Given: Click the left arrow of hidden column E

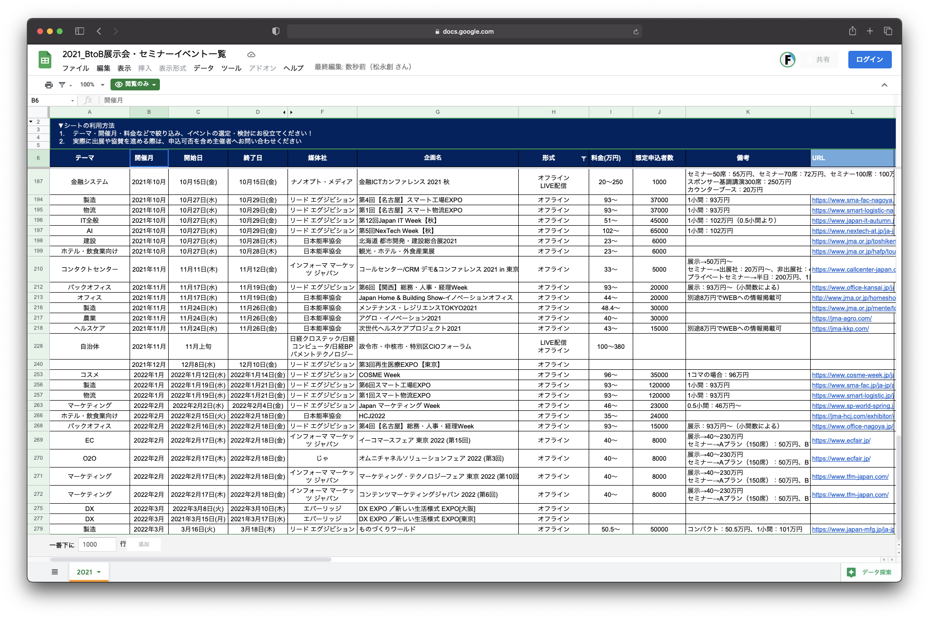Looking at the screenshot, I should click(284, 112).
